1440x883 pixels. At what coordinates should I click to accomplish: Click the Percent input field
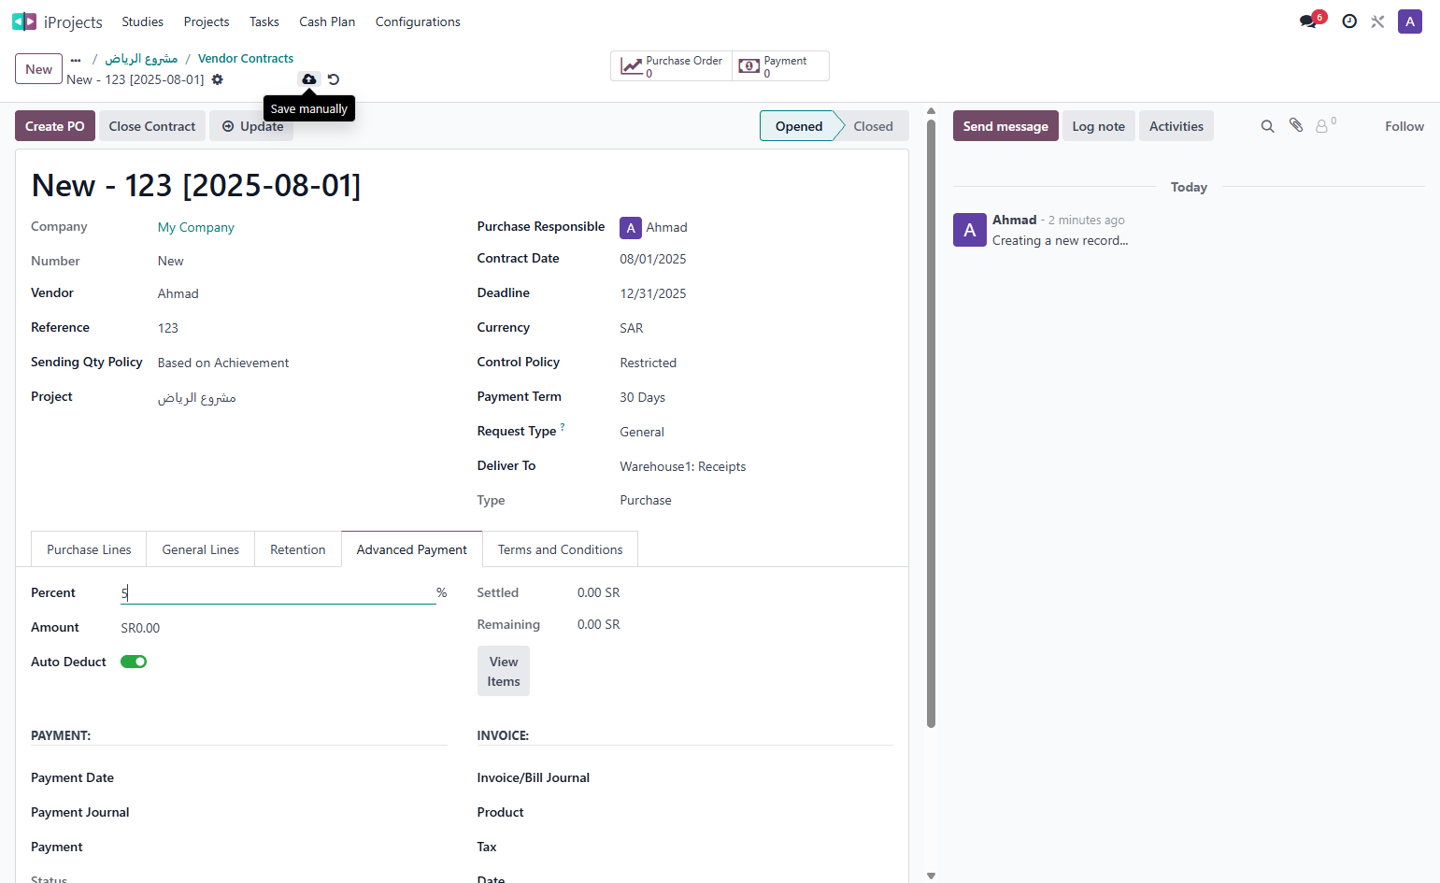coord(278,592)
